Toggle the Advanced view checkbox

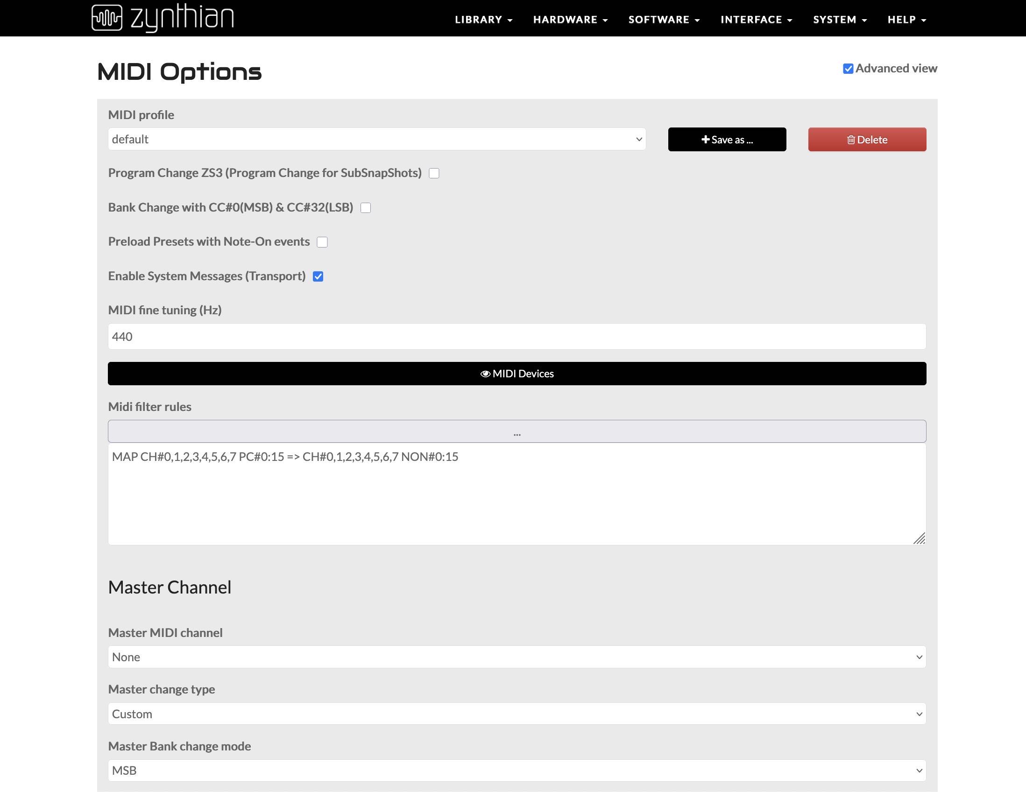pos(848,69)
